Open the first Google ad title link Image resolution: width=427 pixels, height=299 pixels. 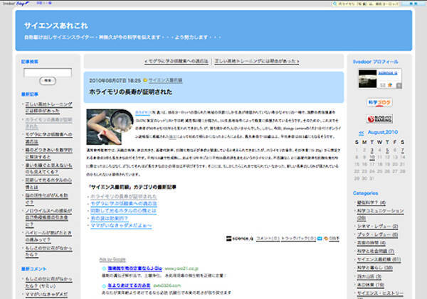[x=135, y=268]
